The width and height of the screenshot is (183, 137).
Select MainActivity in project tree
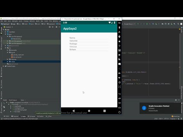point(16,39)
